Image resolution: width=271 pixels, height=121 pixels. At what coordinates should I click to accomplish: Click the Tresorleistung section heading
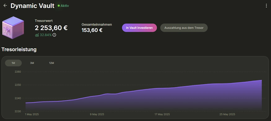tap(19, 50)
